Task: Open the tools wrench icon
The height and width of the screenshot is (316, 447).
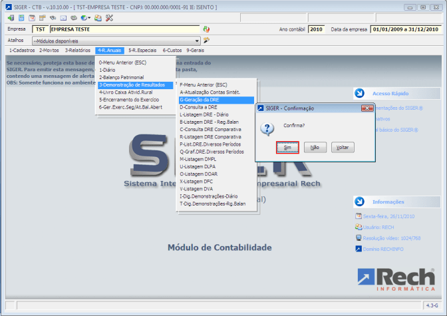Action: click(109, 18)
